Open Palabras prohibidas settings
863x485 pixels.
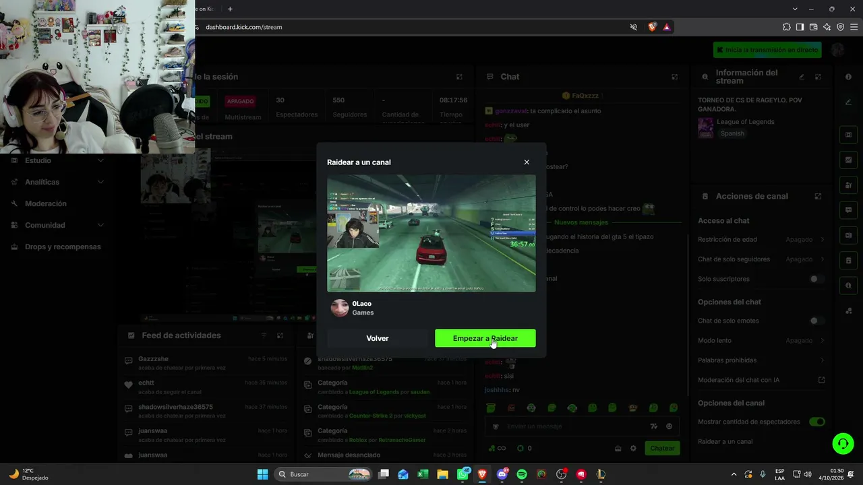coord(761,360)
